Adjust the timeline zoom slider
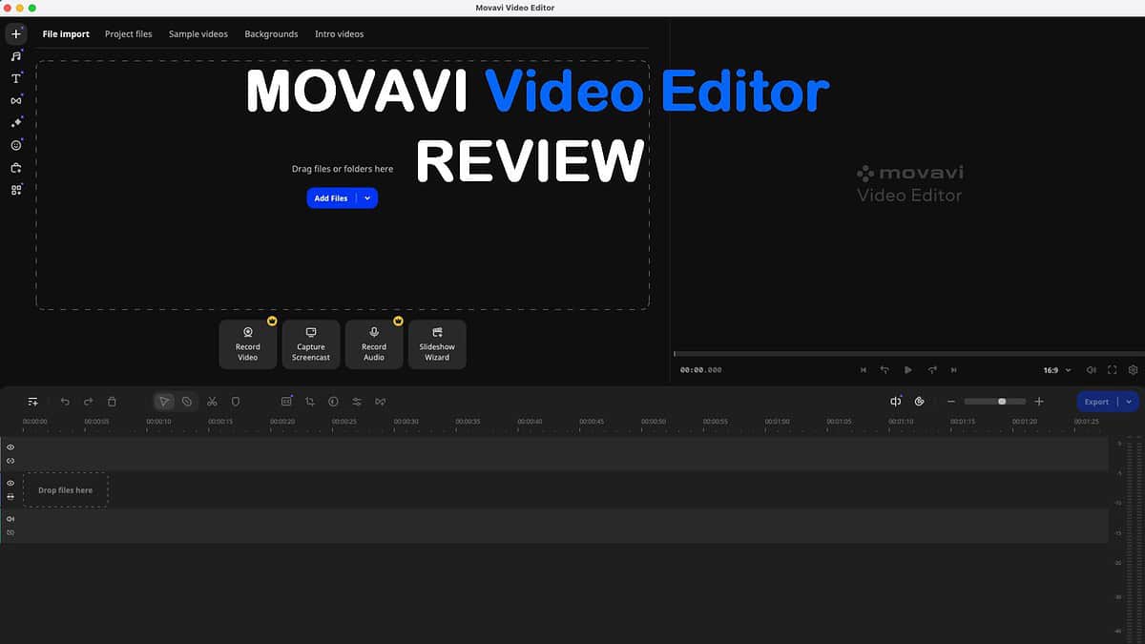This screenshot has height=644, width=1145. click(x=1002, y=402)
